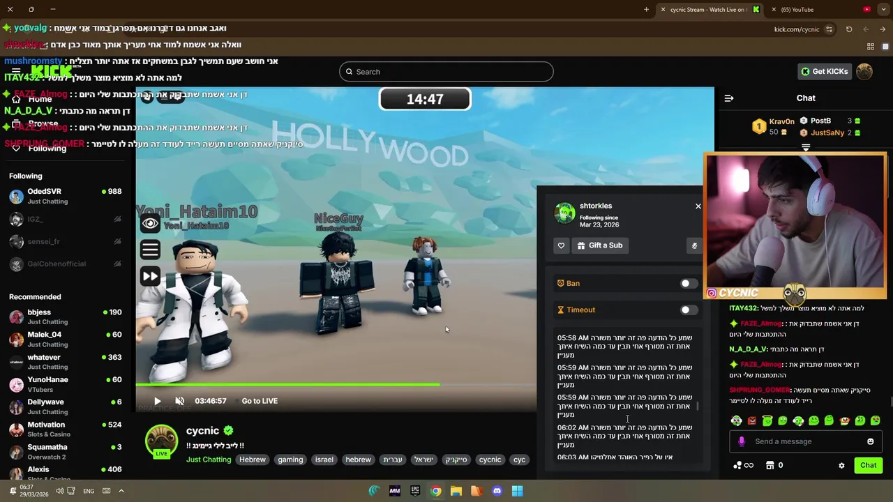893x502 pixels.
Task: Open shtorkles' avatar in the user card
Action: 564,213
